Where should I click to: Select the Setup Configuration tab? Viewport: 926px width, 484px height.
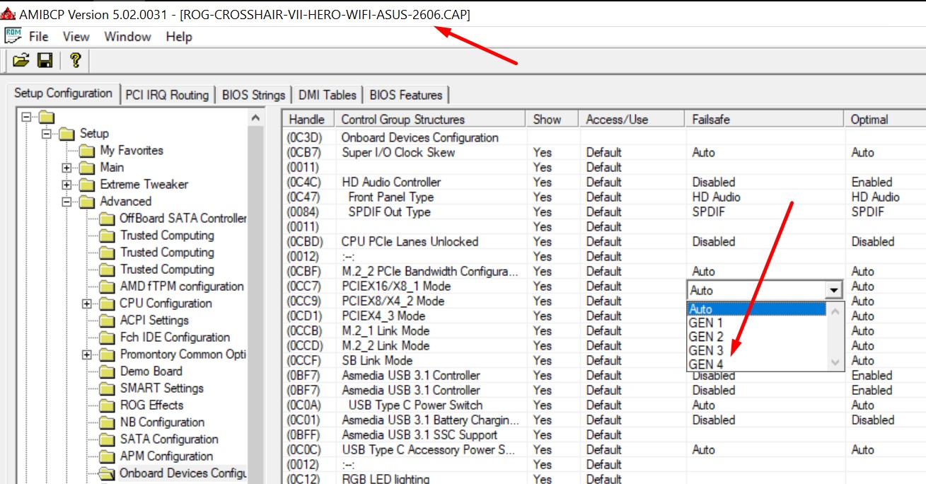click(x=63, y=93)
